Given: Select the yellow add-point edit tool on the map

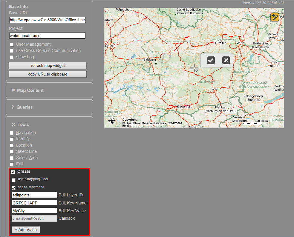Looking at the screenshot, I should pyautogui.click(x=275, y=17).
